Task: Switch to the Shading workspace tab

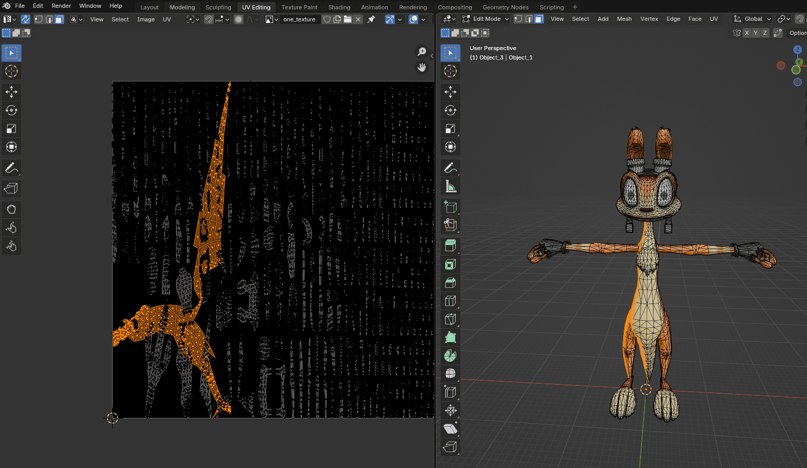Action: coord(339,7)
